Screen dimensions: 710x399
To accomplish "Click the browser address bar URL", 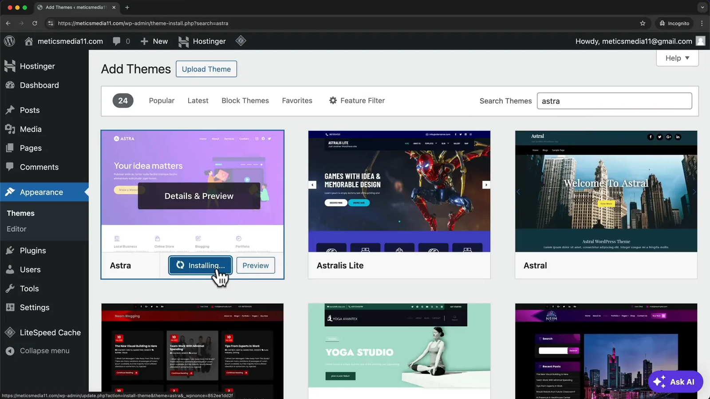I will [143, 23].
